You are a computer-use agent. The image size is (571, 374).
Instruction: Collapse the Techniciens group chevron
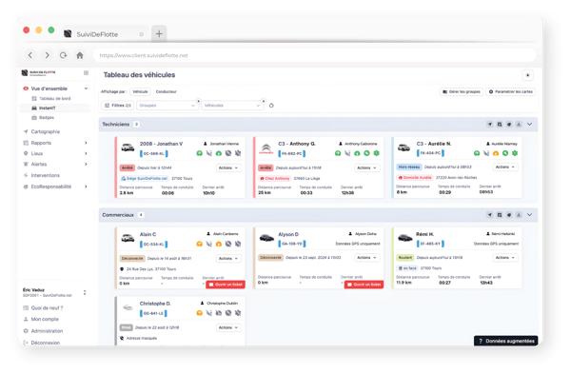point(530,124)
